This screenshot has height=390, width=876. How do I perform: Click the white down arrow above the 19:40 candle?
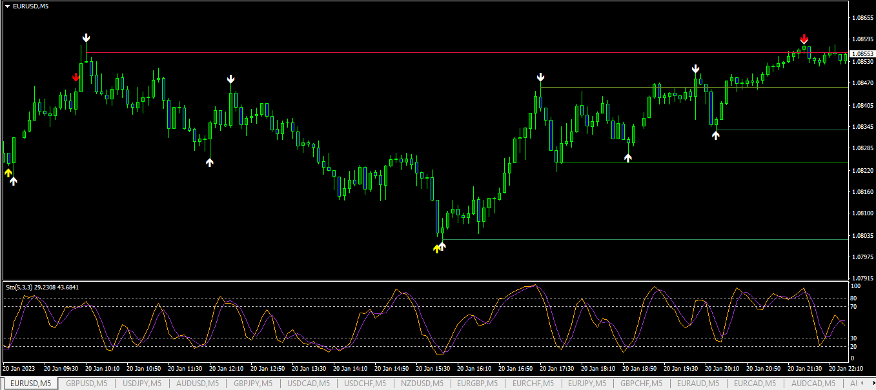pyautogui.click(x=695, y=69)
